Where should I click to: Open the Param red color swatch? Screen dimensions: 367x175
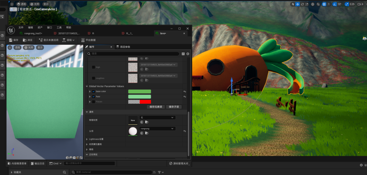(139, 102)
